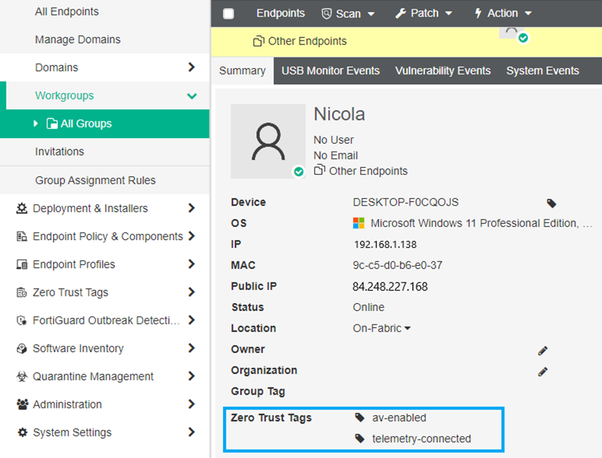Tick the select-all checkbox in the toolbar
Image resolution: width=602 pixels, height=458 pixels.
click(x=229, y=13)
